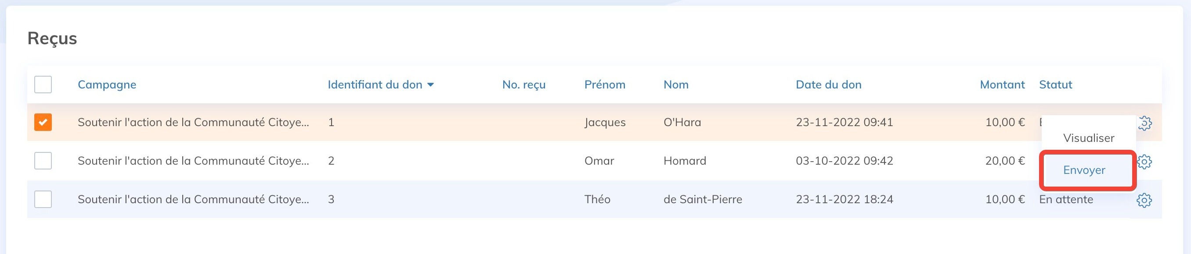Open the actions gear on Théo de Saint-Pierre's row
This screenshot has width=1191, height=254.
[1146, 201]
